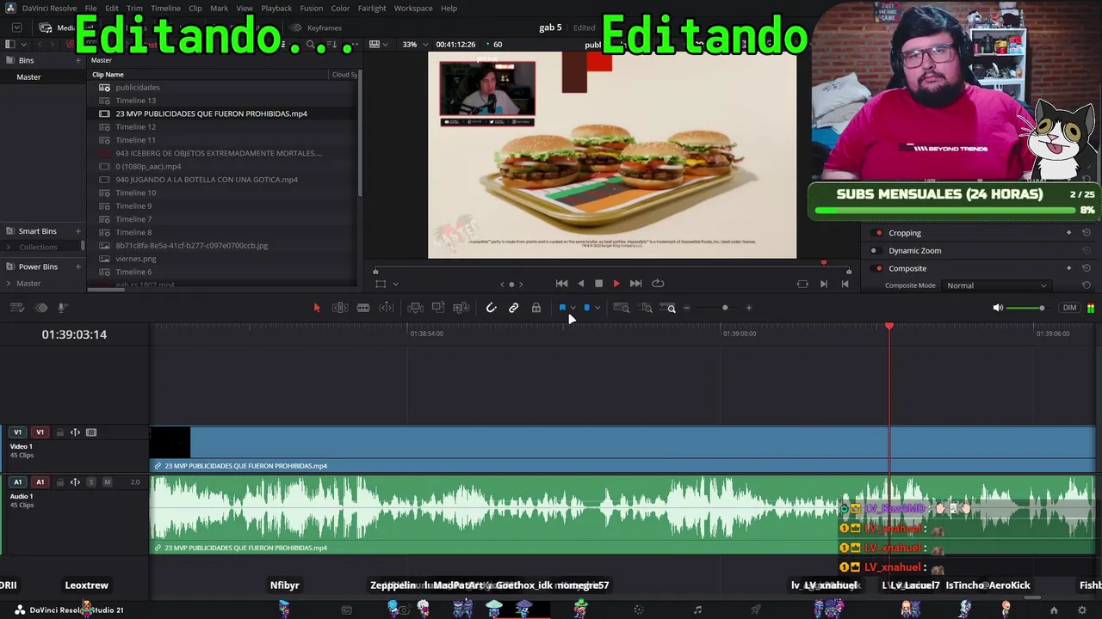Viewport: 1102px width, 619px height.
Task: Toggle Linked Selection chain icon
Action: tap(514, 308)
